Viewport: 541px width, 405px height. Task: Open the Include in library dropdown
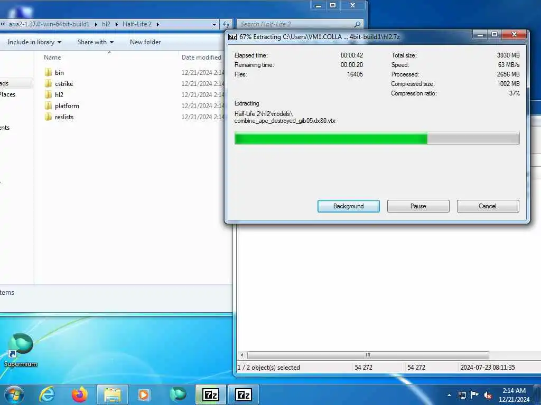click(34, 42)
